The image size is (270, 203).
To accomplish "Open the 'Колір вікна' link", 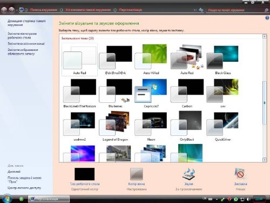I will tap(137, 184).
